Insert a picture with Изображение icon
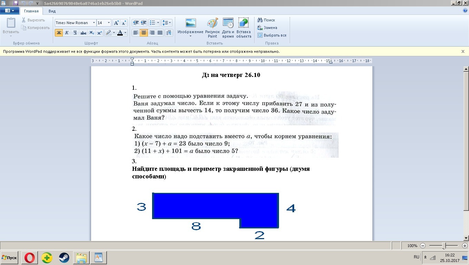Screen dimensions: 469x265 (190, 23)
